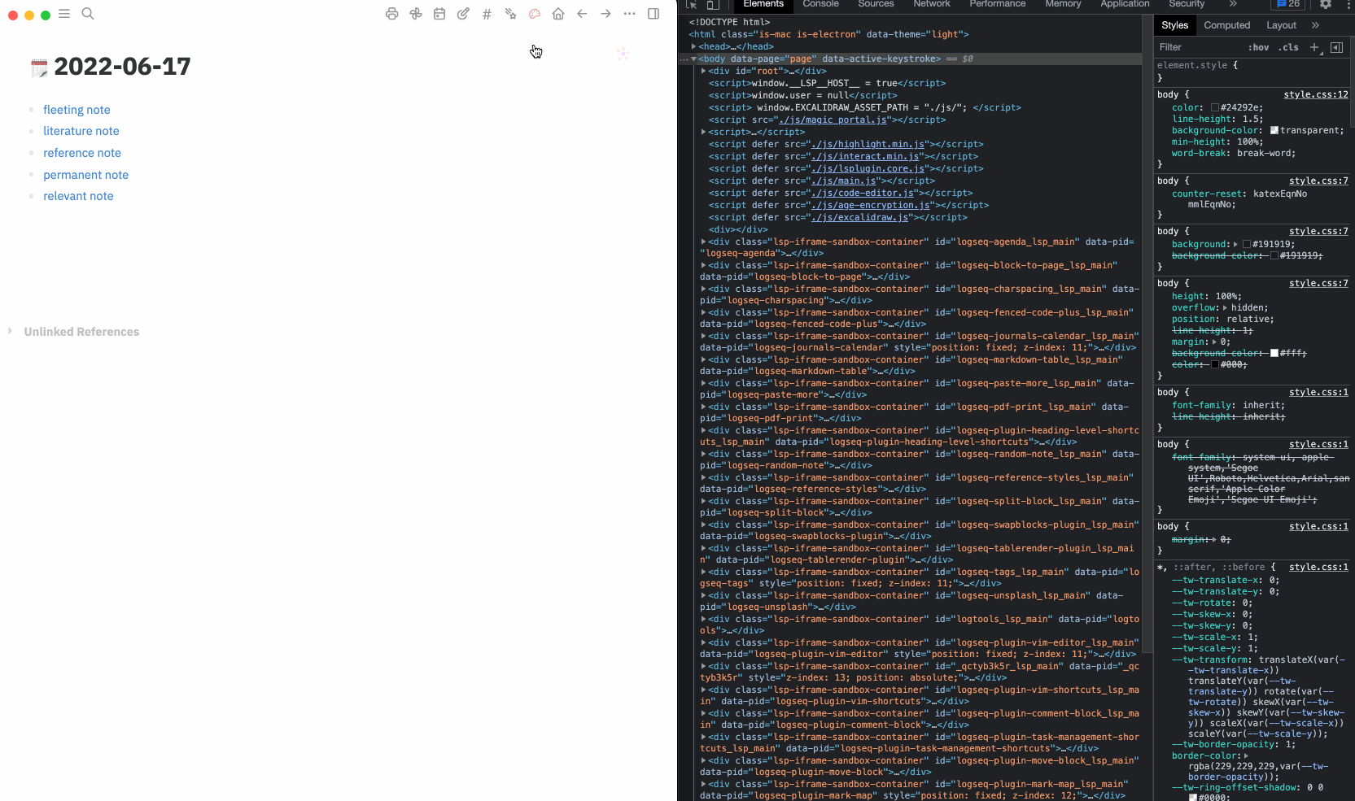Viewport: 1355px width, 801px height.
Task: Click the shooting-star random note icon
Action: (510, 14)
